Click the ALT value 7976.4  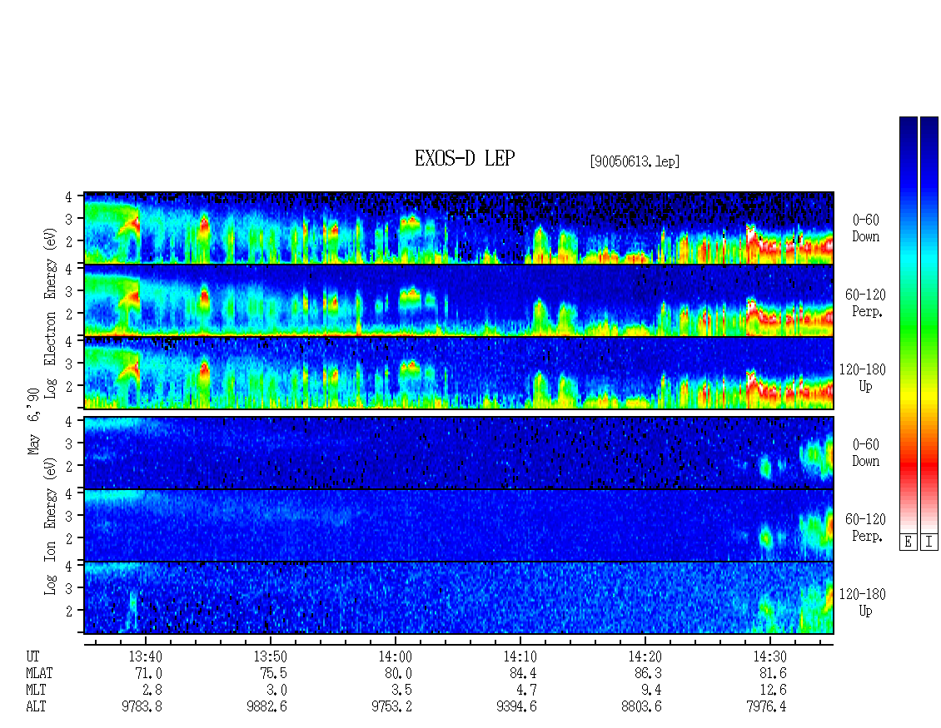coord(766,706)
